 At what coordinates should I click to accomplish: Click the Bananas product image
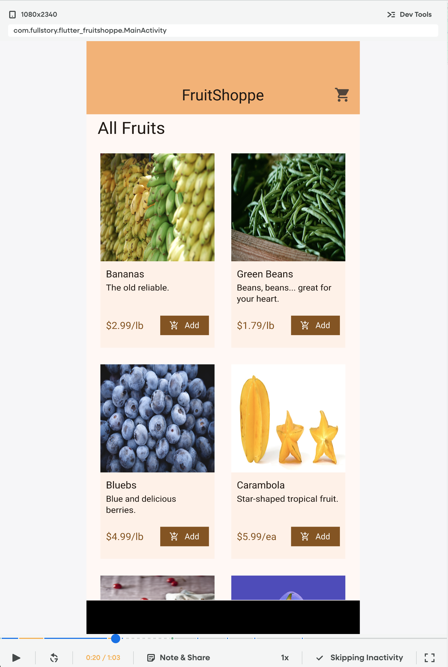click(x=157, y=207)
